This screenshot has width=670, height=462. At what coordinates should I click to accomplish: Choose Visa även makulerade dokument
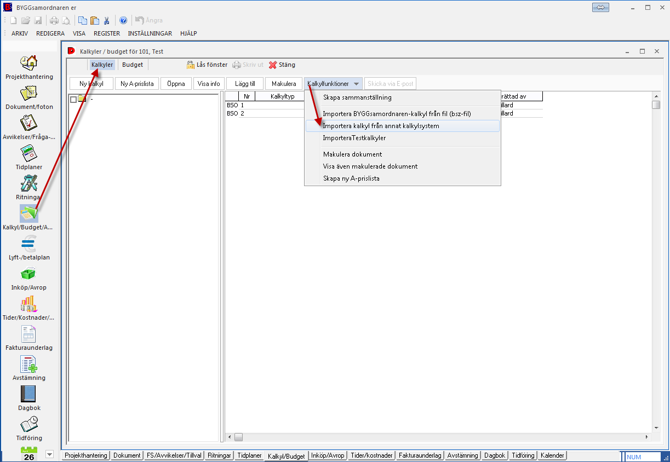coord(402,166)
